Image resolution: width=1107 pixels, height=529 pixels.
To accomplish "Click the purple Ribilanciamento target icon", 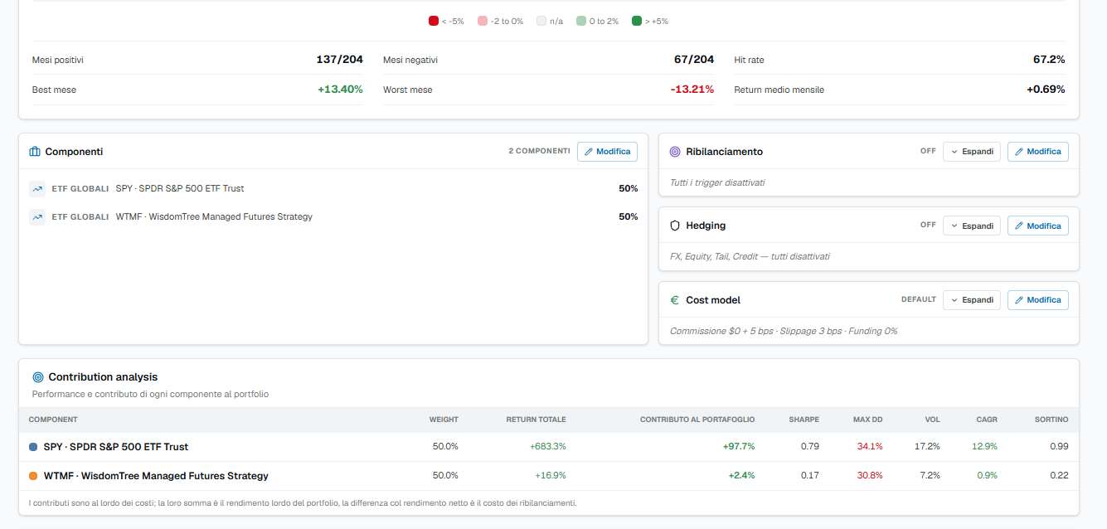I will point(675,152).
